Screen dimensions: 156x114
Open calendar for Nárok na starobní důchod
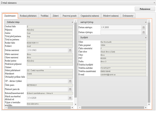point(70,98)
